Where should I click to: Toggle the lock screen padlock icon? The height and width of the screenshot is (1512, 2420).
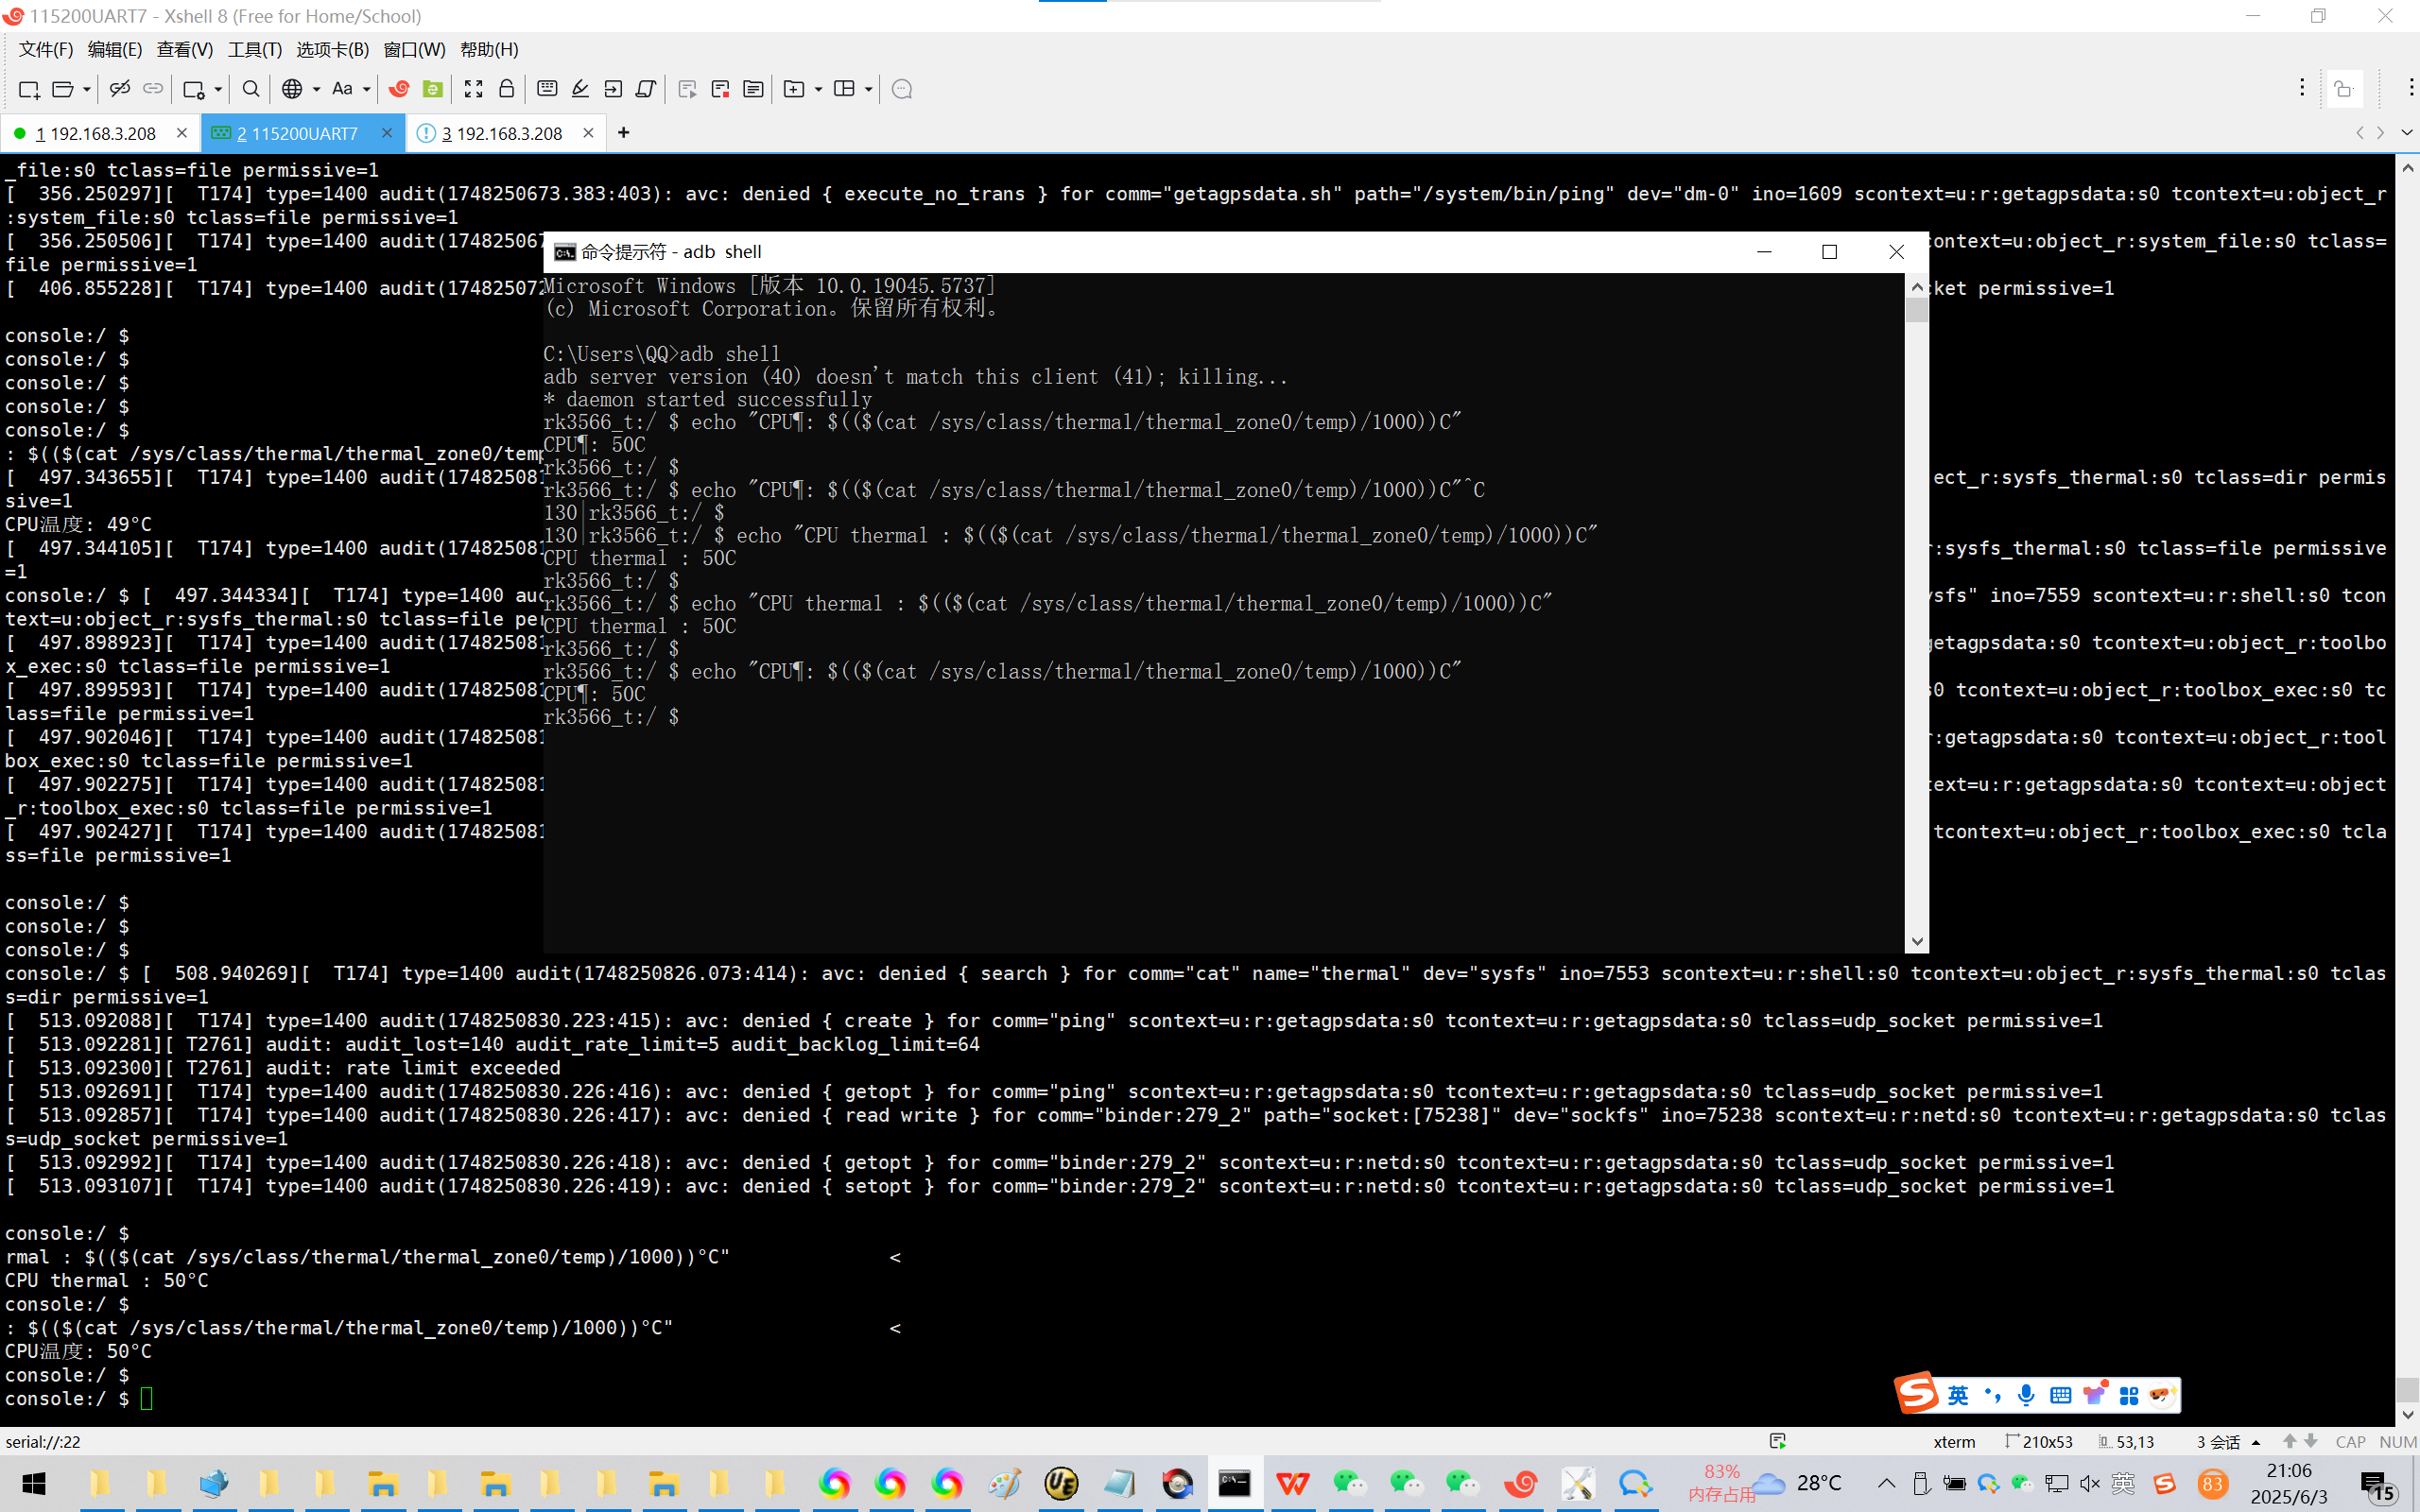pos(506,89)
